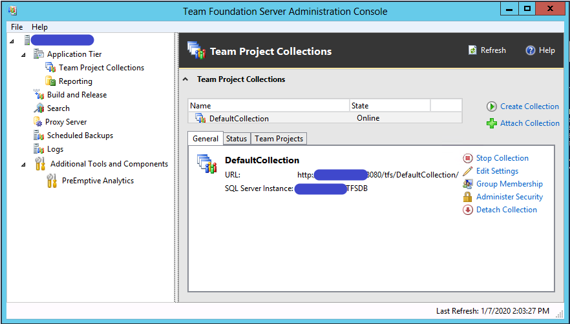Select Logs in the tree

(x=56, y=149)
